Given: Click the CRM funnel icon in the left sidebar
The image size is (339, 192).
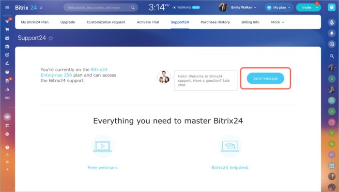Looking at the screenshot, I should click(7, 21).
